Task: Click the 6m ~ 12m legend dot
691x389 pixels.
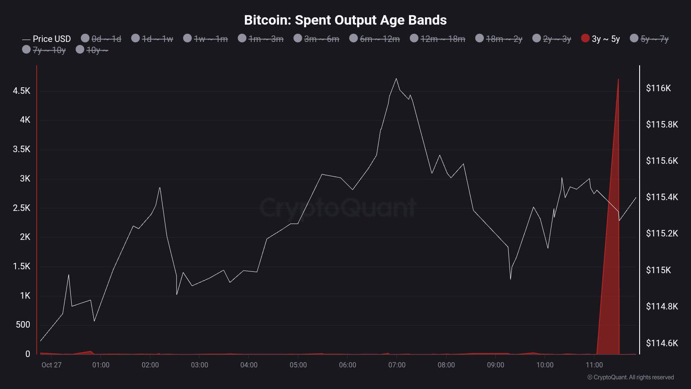Action: pyautogui.click(x=353, y=38)
